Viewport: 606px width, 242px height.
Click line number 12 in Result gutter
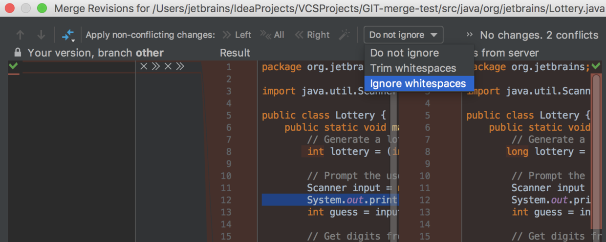tap(226, 200)
